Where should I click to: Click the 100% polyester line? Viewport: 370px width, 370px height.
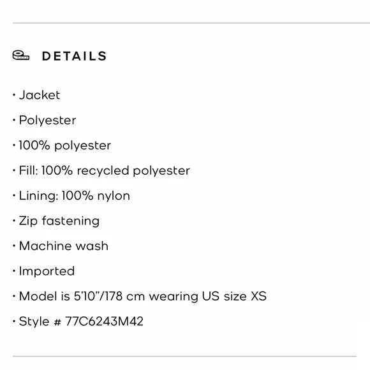pos(64,145)
